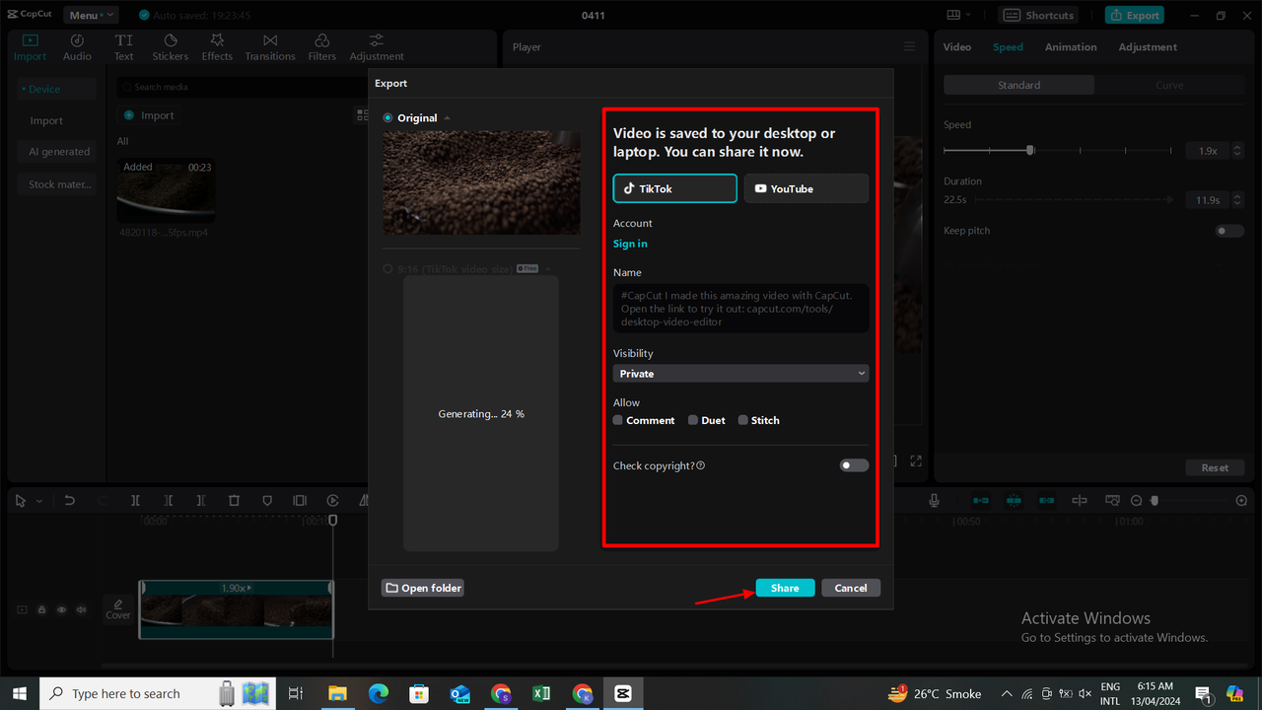Click the Undo icon in the timeline toolbar
Screen dimensions: 1262x710
click(69, 500)
